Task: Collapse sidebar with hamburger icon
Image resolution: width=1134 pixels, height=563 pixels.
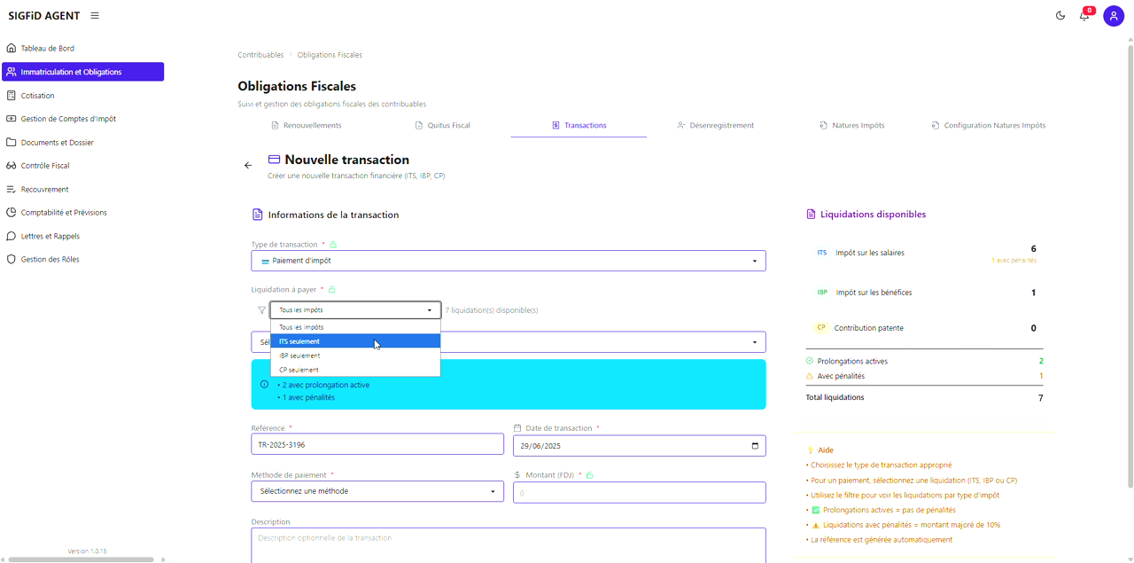Action: coord(95,16)
